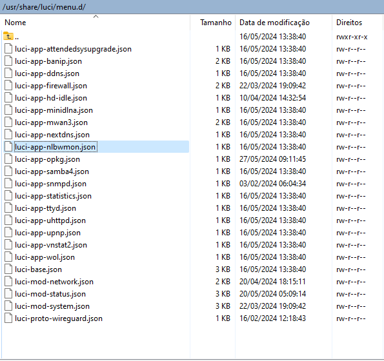
Task: Click the luci-app-ttyd.json file icon
Action: click(x=8, y=208)
